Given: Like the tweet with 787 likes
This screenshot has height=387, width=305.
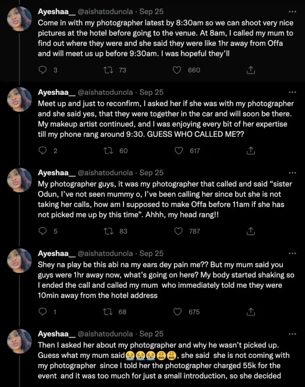Looking at the screenshot, I should [178, 231].
